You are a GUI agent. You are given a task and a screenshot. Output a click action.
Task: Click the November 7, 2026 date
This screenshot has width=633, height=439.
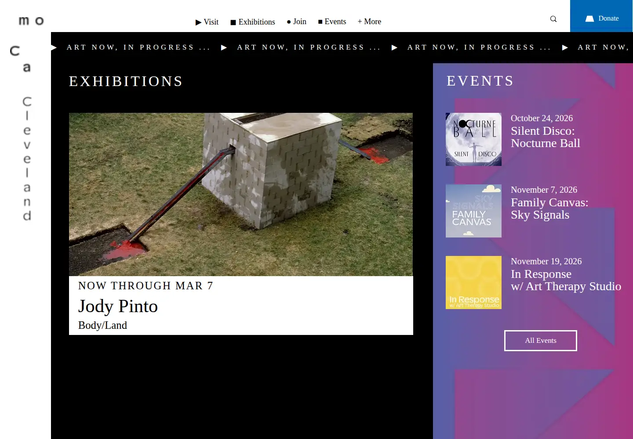tap(544, 190)
